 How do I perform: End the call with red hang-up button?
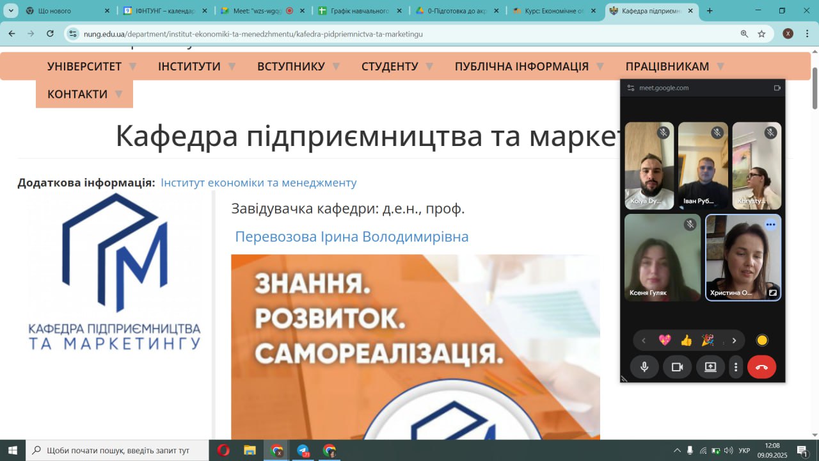(761, 367)
